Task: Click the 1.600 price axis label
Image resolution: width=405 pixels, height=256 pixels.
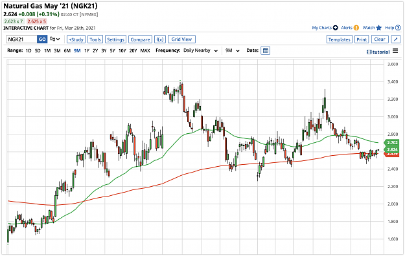Action: coord(393,239)
